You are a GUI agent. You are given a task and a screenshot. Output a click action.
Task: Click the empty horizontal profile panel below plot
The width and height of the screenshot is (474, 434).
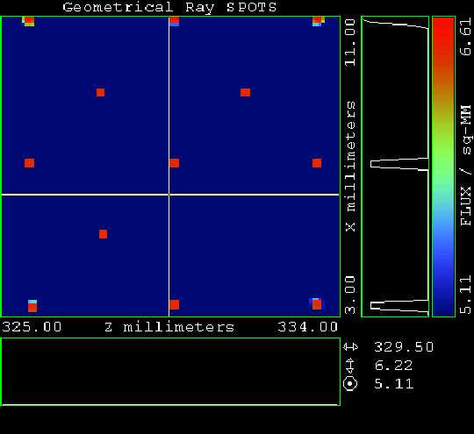171,372
